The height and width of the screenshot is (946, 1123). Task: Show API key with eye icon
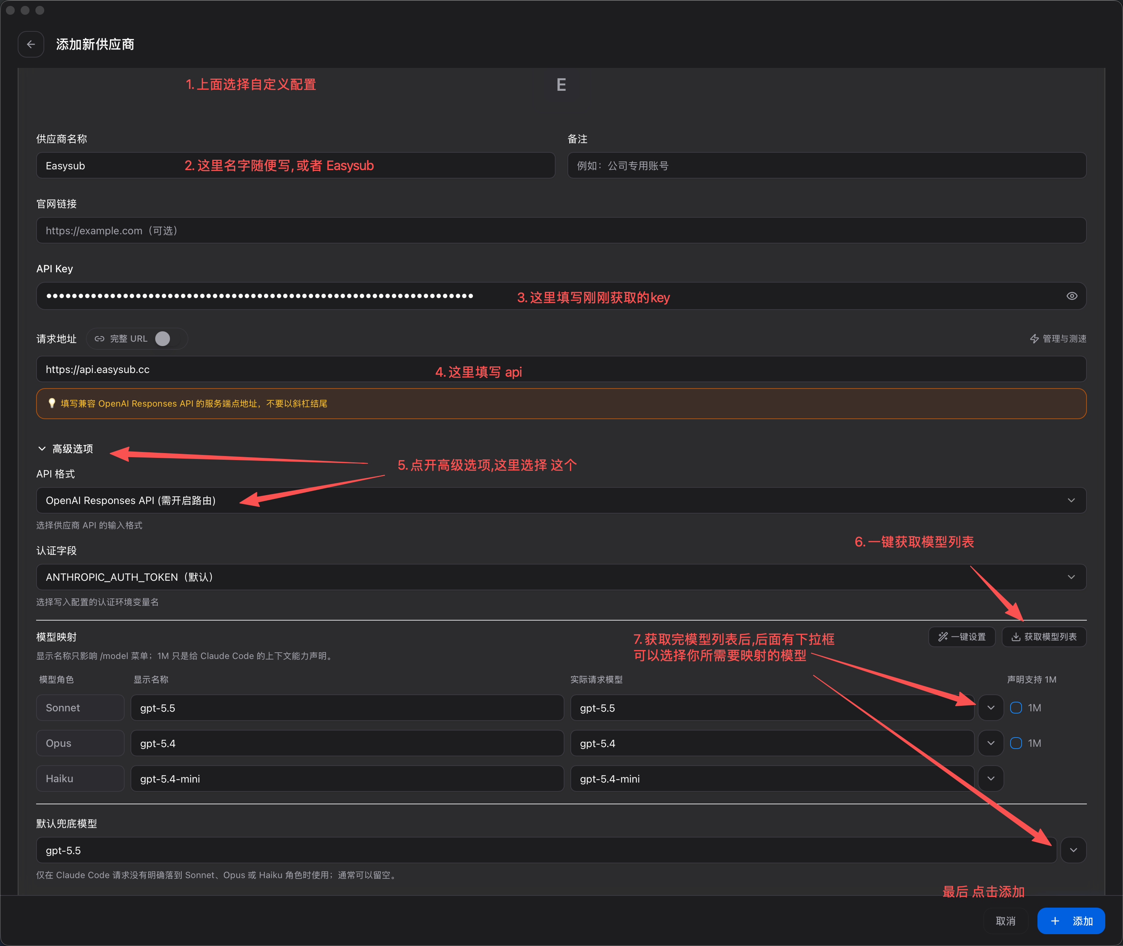tap(1071, 296)
